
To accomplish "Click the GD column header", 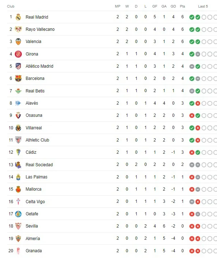I will [173, 6].
